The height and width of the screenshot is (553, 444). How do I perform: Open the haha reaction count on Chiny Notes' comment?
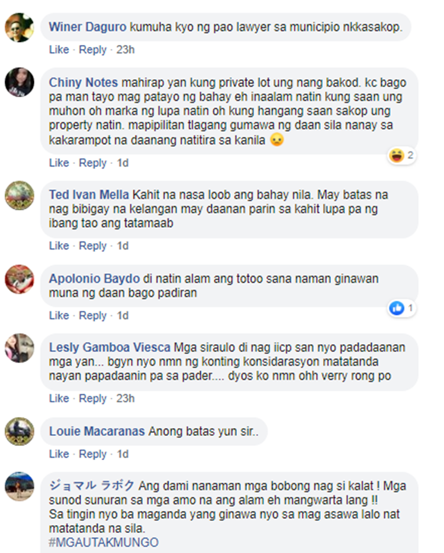pyautogui.click(x=401, y=155)
